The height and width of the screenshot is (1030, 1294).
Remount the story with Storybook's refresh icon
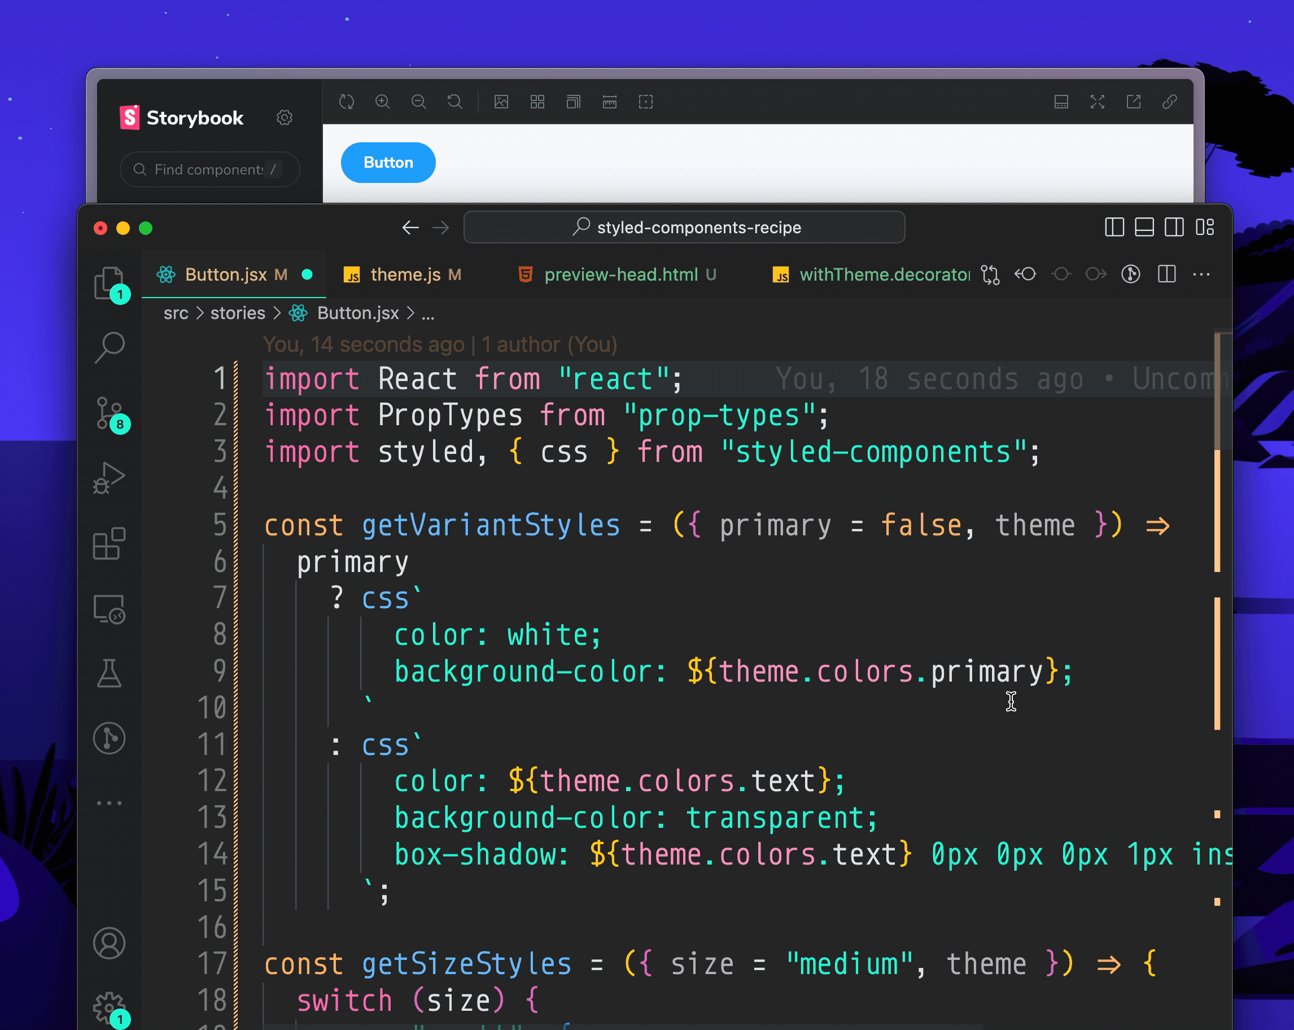(347, 102)
